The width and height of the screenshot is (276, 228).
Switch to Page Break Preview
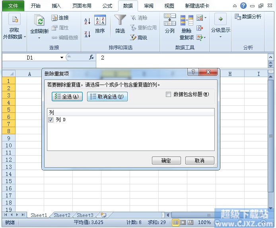point(190,222)
